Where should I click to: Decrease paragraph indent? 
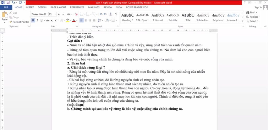tap(101, 14)
